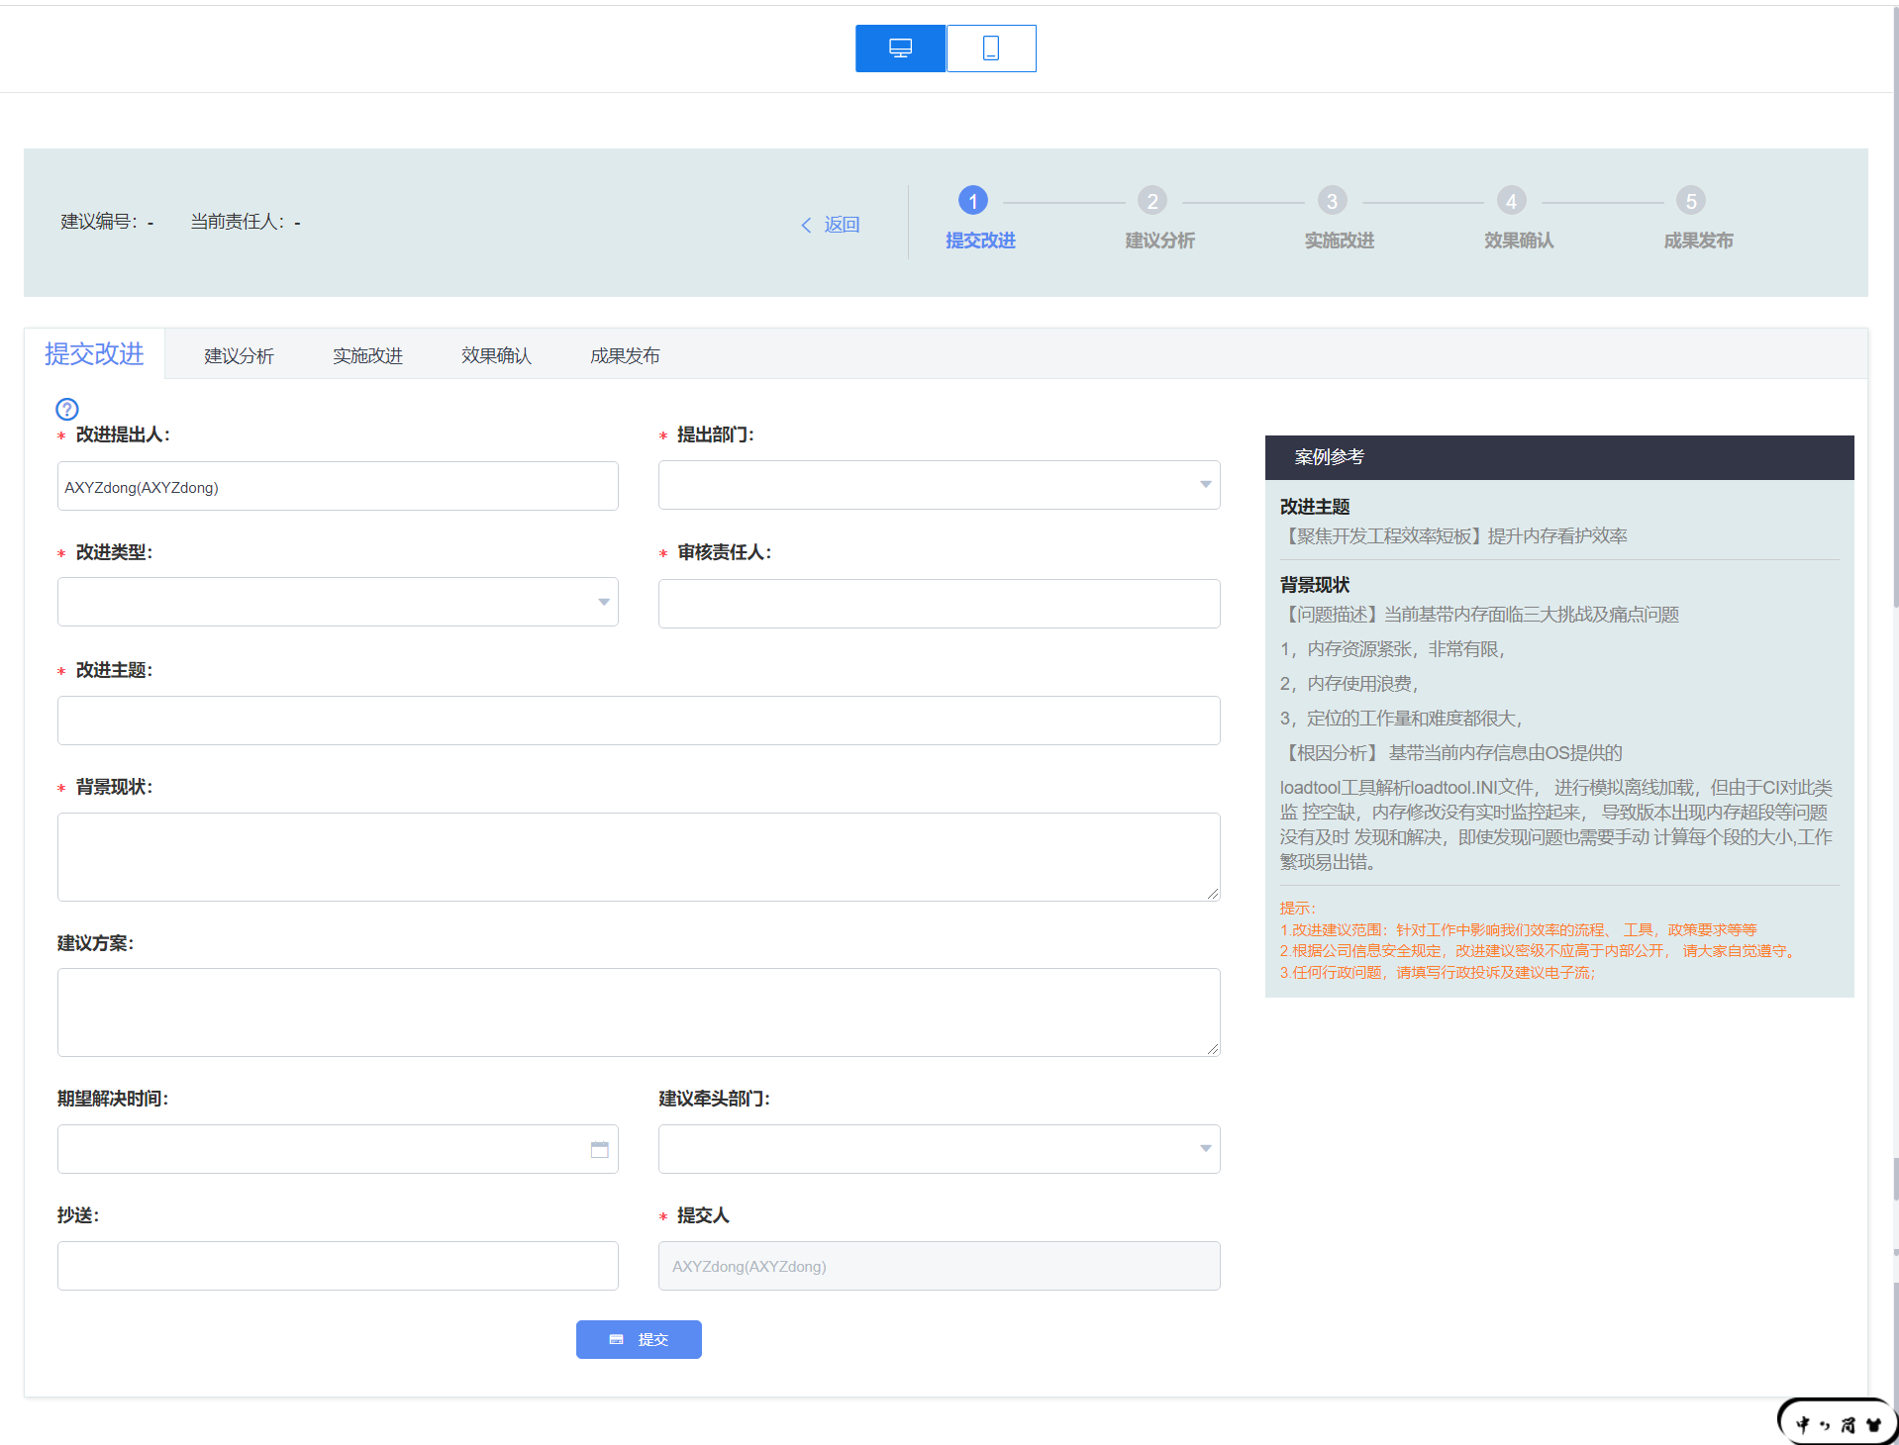Image resolution: width=1899 pixels, height=1445 pixels.
Task: Click the 抄送 input field
Action: 338,1266
